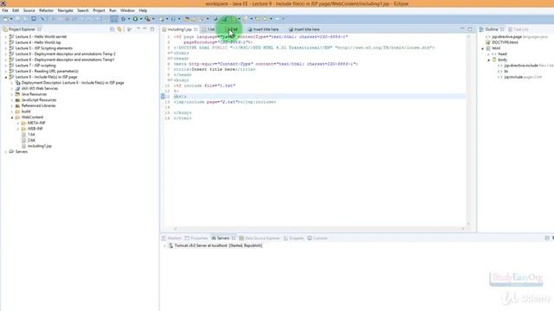Click the green Run toolbar button
Image resolution: width=554 pixels, height=311 pixels.
click(x=135, y=19)
